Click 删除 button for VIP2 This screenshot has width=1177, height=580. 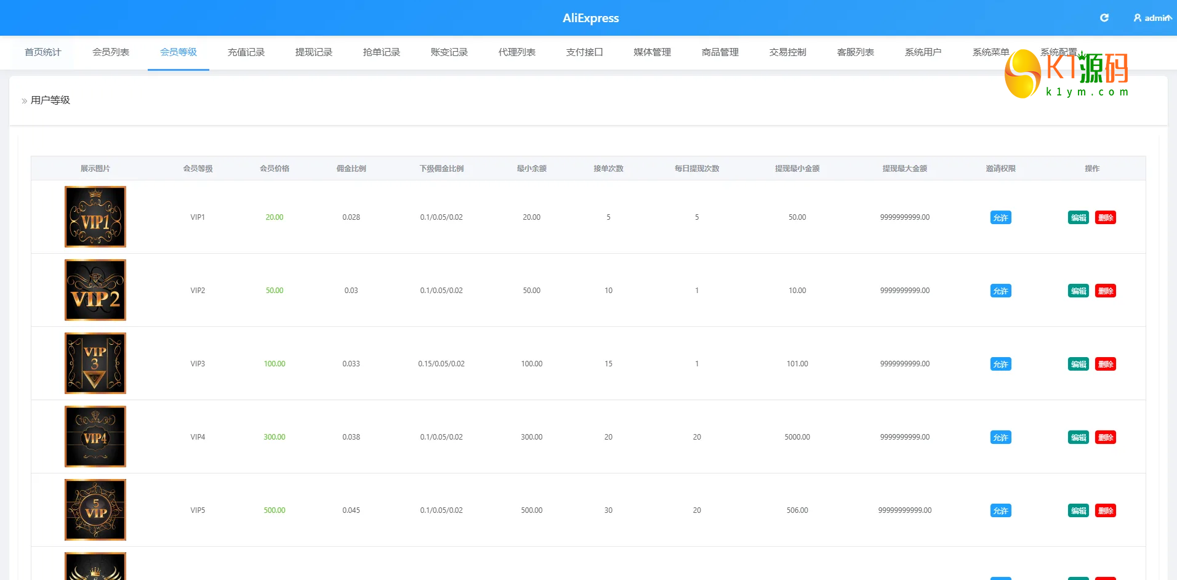(1106, 291)
